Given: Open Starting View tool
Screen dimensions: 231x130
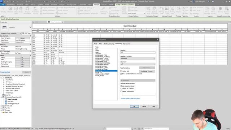Looking at the screenshot, I should click(x=172, y=10).
